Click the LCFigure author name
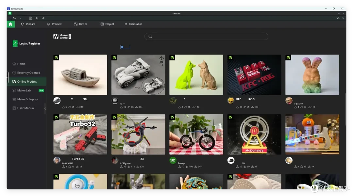353x196 pixels. (126, 163)
